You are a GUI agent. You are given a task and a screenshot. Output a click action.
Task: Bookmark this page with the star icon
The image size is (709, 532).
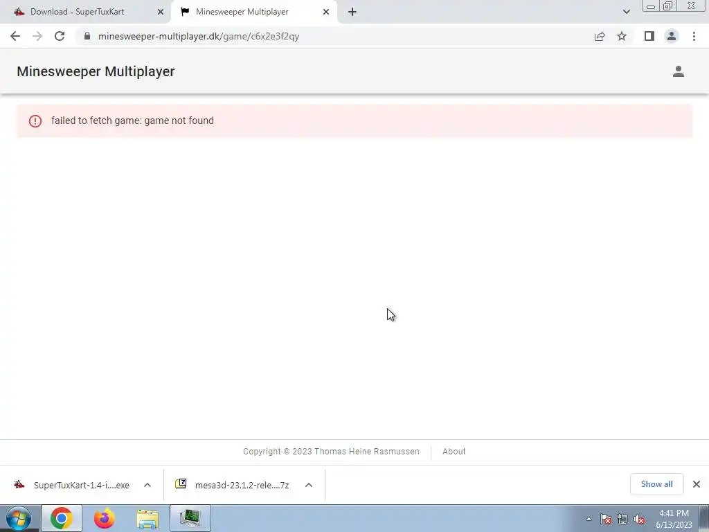click(x=622, y=36)
